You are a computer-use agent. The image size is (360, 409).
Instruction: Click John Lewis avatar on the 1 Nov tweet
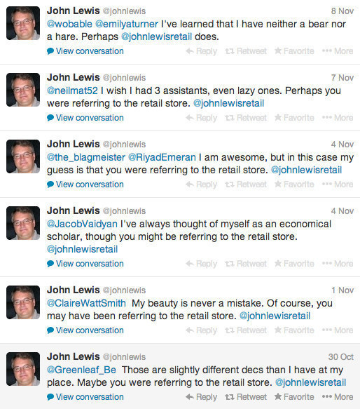[23, 302]
